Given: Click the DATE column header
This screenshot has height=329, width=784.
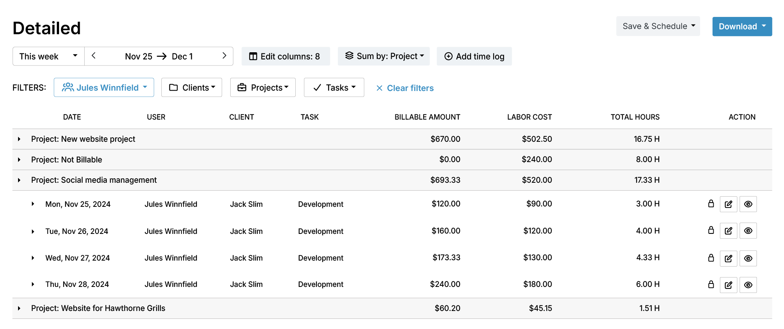Looking at the screenshot, I should coord(72,117).
